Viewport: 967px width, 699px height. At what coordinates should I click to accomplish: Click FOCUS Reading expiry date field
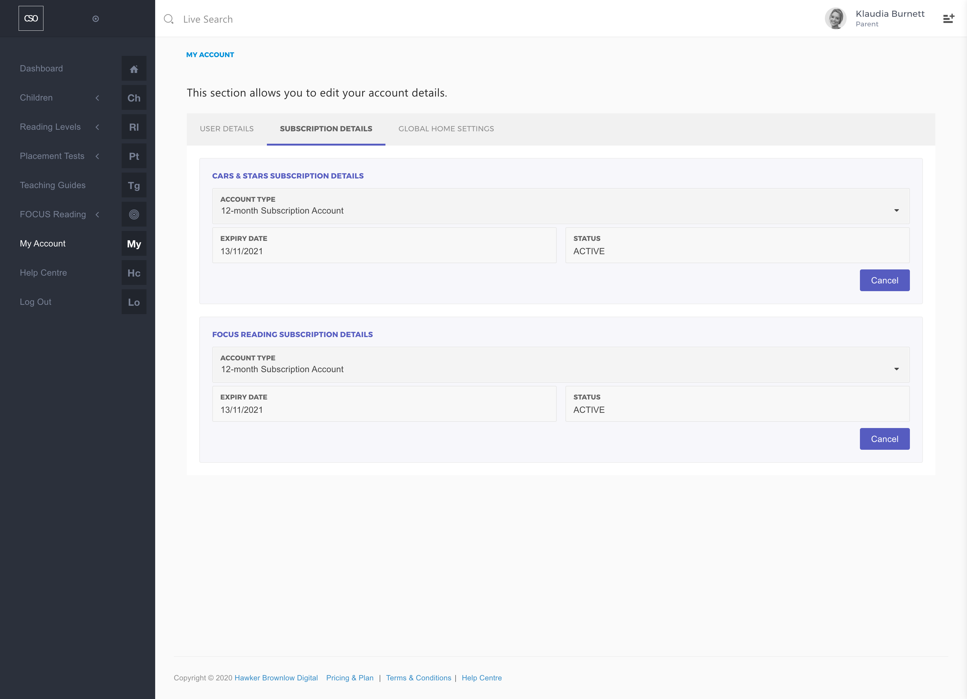(384, 404)
